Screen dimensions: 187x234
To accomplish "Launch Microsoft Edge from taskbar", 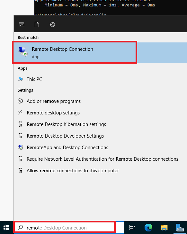I will click(x=148, y=228).
